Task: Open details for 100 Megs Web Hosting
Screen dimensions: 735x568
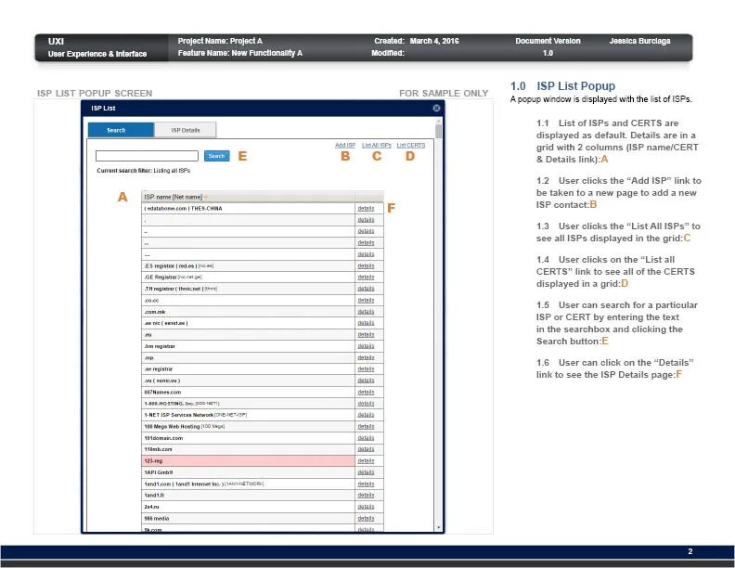Action: tap(366, 427)
